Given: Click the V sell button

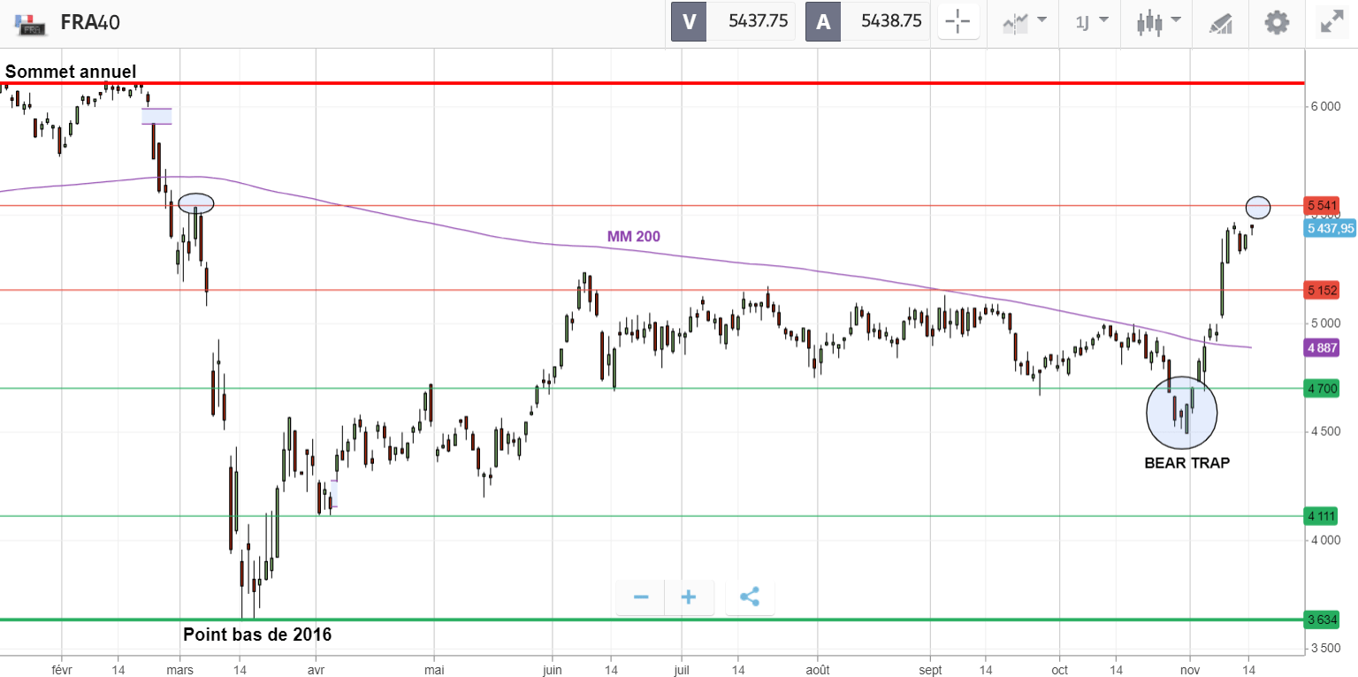Looking at the screenshot, I should 689,22.
